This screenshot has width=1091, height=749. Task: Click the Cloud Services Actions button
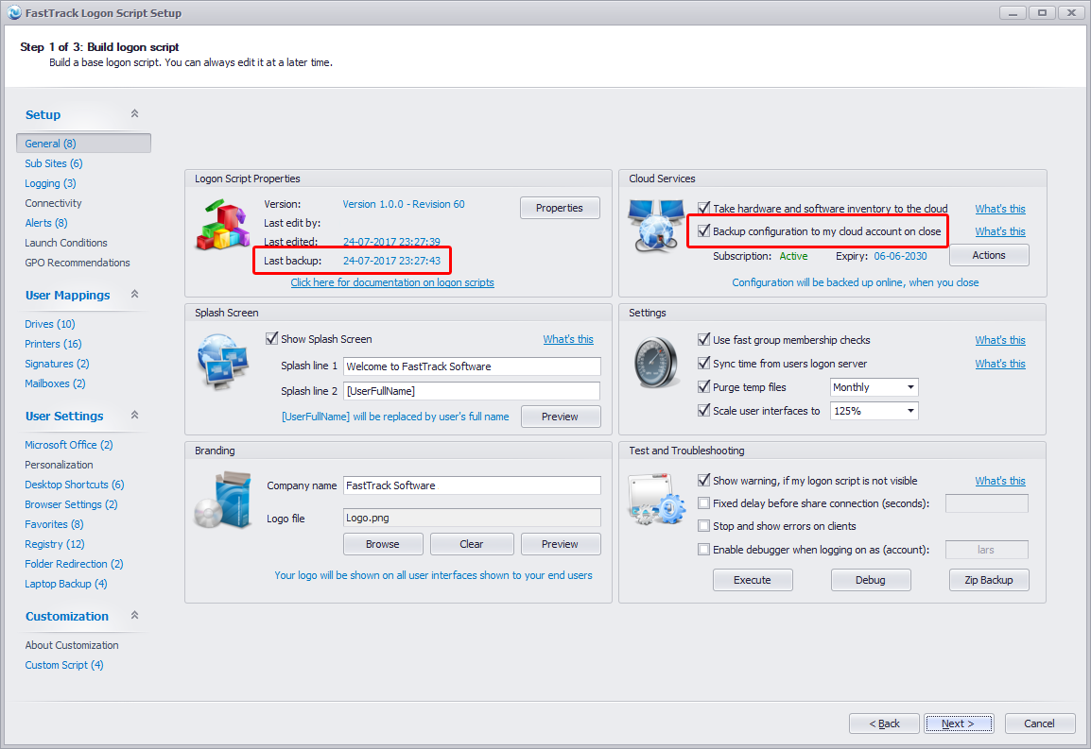point(989,255)
